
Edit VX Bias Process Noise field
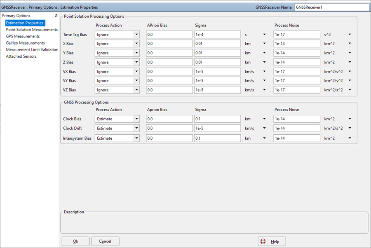pos(297,71)
